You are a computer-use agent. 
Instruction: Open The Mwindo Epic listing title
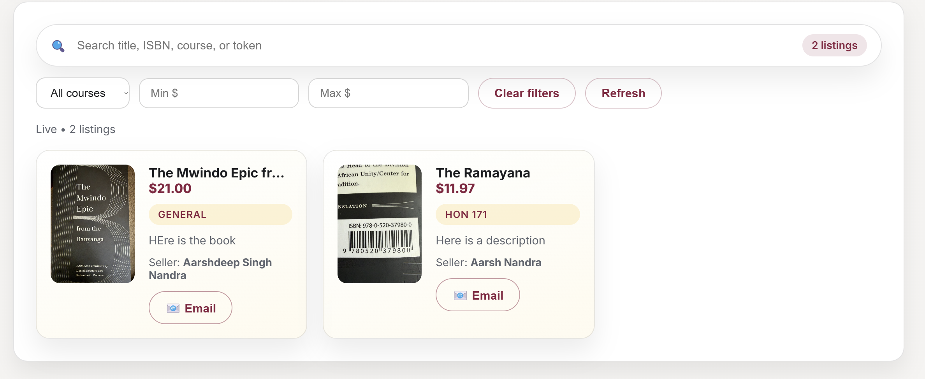216,173
